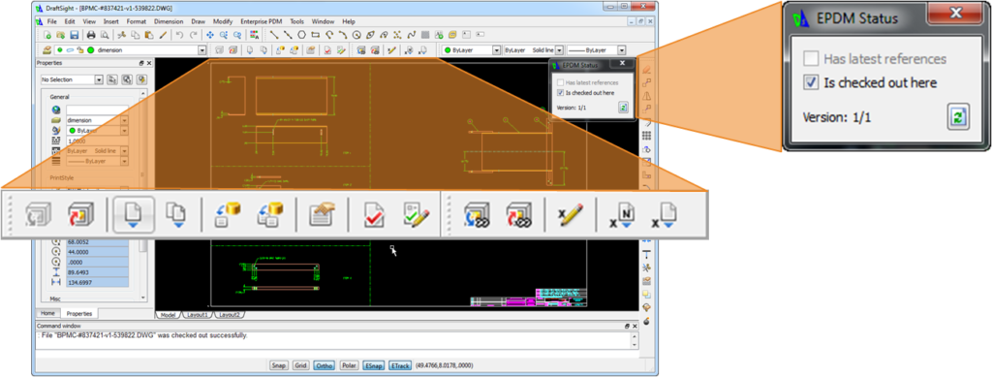Click the Properties panel scroll down arrow
The height and width of the screenshot is (377, 992).
pos(143,298)
